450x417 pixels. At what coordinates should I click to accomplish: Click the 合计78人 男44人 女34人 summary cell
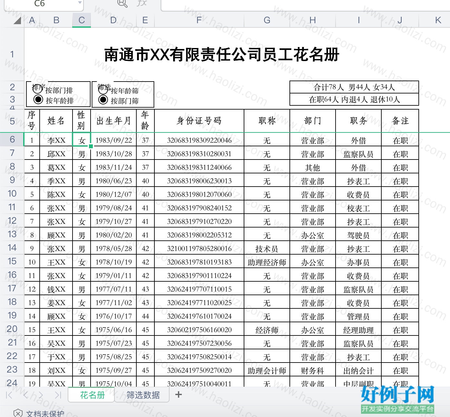pos(354,87)
